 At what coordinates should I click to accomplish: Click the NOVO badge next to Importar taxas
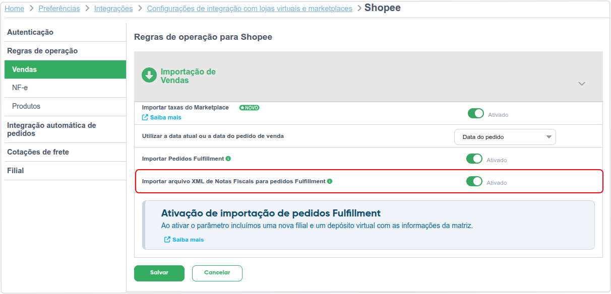point(250,108)
